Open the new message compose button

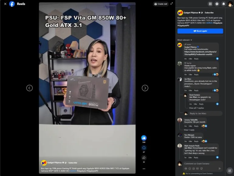coord(230,171)
